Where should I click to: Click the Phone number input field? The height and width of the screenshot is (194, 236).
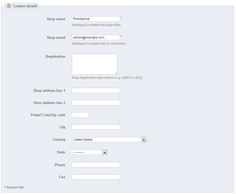pos(96,165)
